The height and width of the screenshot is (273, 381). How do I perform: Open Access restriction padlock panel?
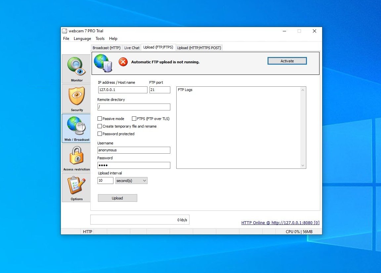click(76, 158)
